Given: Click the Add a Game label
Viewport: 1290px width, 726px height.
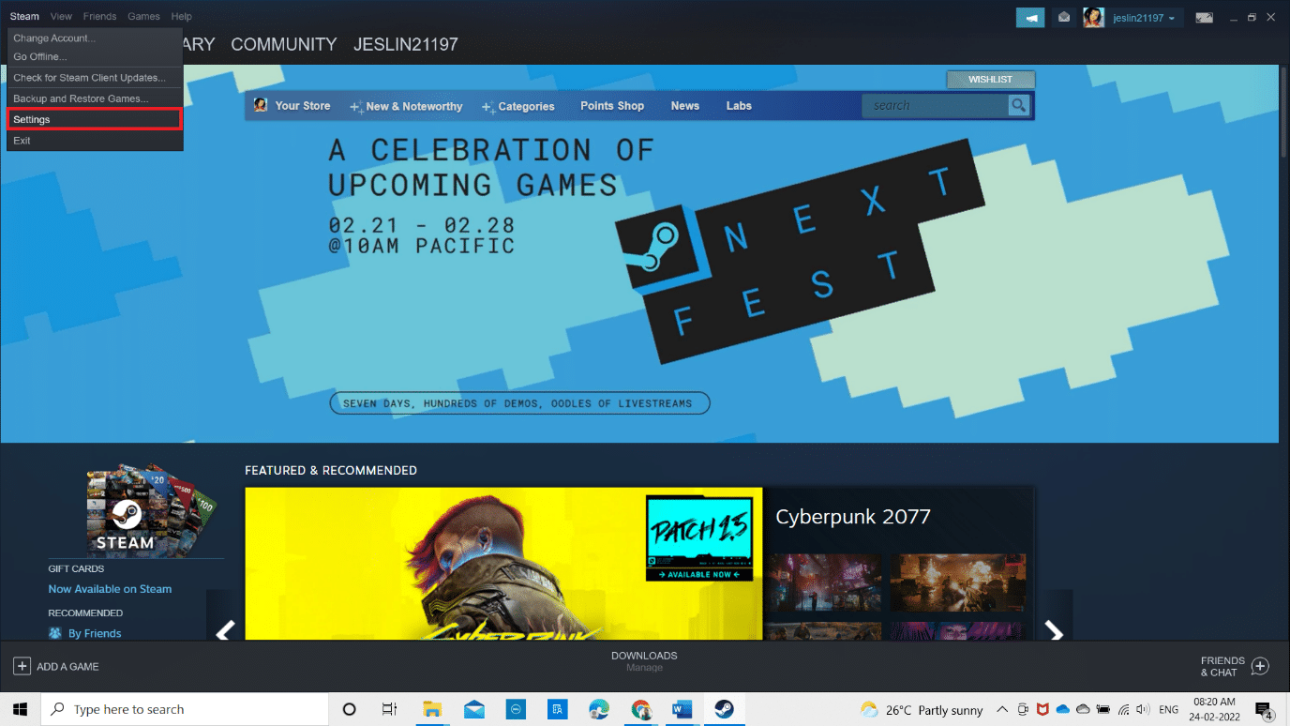Looking at the screenshot, I should (x=67, y=667).
